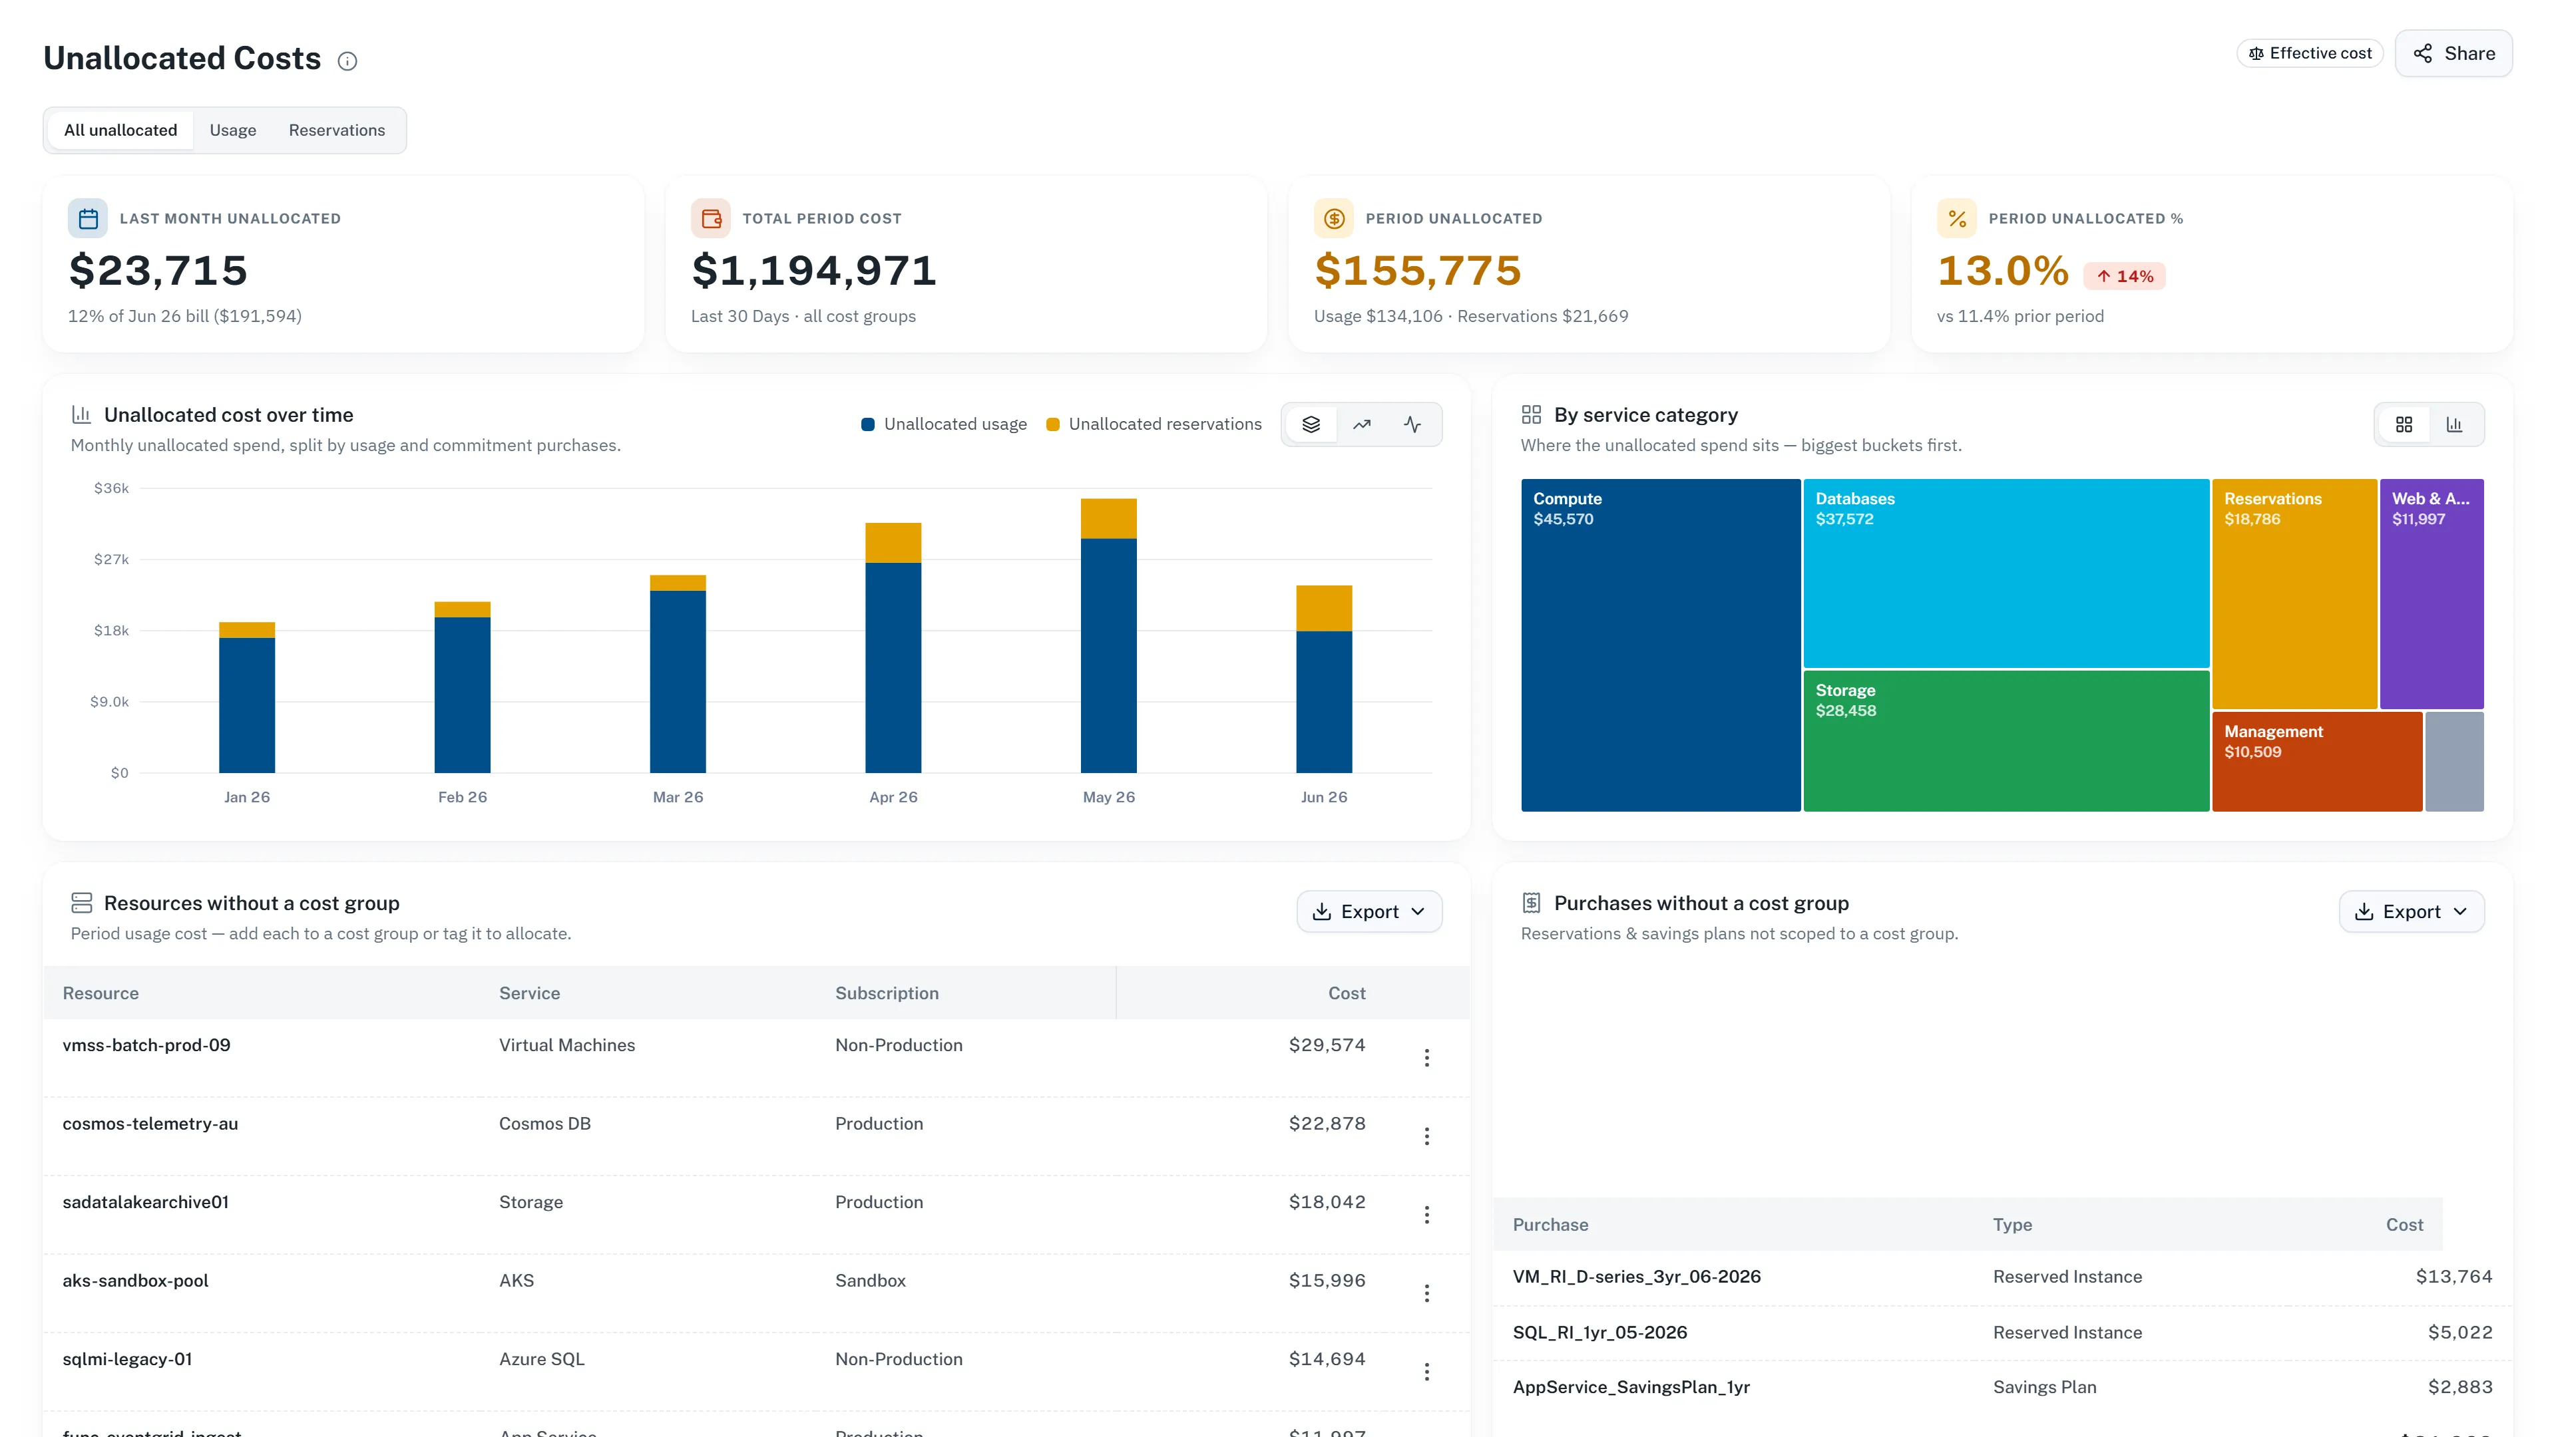The width and height of the screenshot is (2556, 1437).
Task: Open row menu for sqlmi-legacy-01
Action: click(1426, 1372)
